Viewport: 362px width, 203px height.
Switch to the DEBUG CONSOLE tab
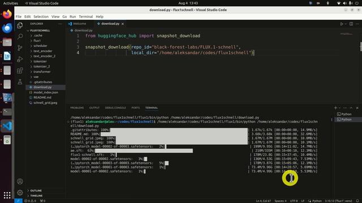(115, 108)
